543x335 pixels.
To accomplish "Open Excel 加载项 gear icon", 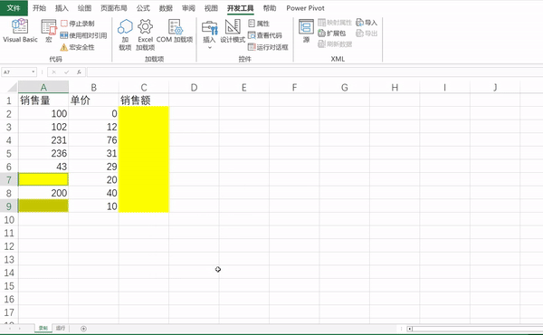I will point(145,34).
